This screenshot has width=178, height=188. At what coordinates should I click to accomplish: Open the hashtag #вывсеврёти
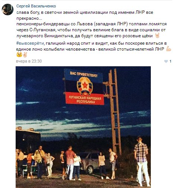pos(30,43)
